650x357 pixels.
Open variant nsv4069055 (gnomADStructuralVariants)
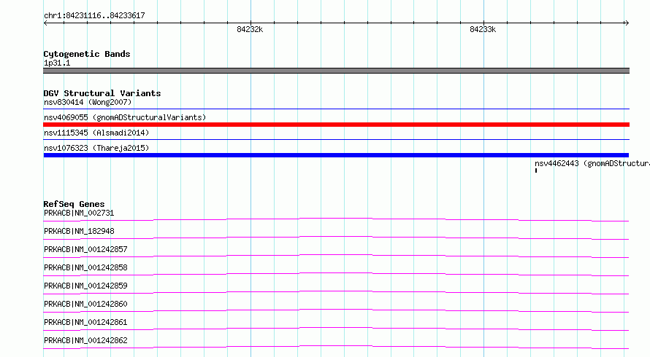coord(125,117)
